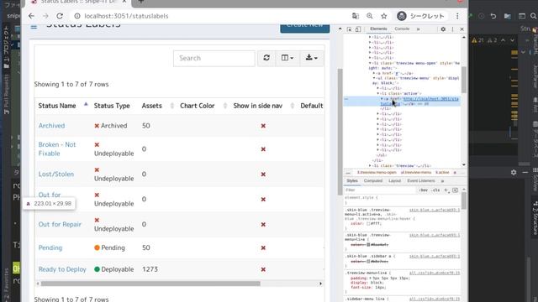
Task: Go back in browser history
Action: coord(31,16)
